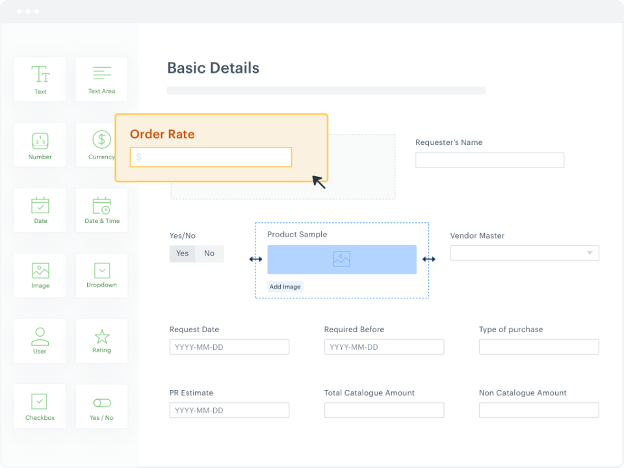The height and width of the screenshot is (468, 624).
Task: Add the Yes / No toggle tile
Action: 101,406
